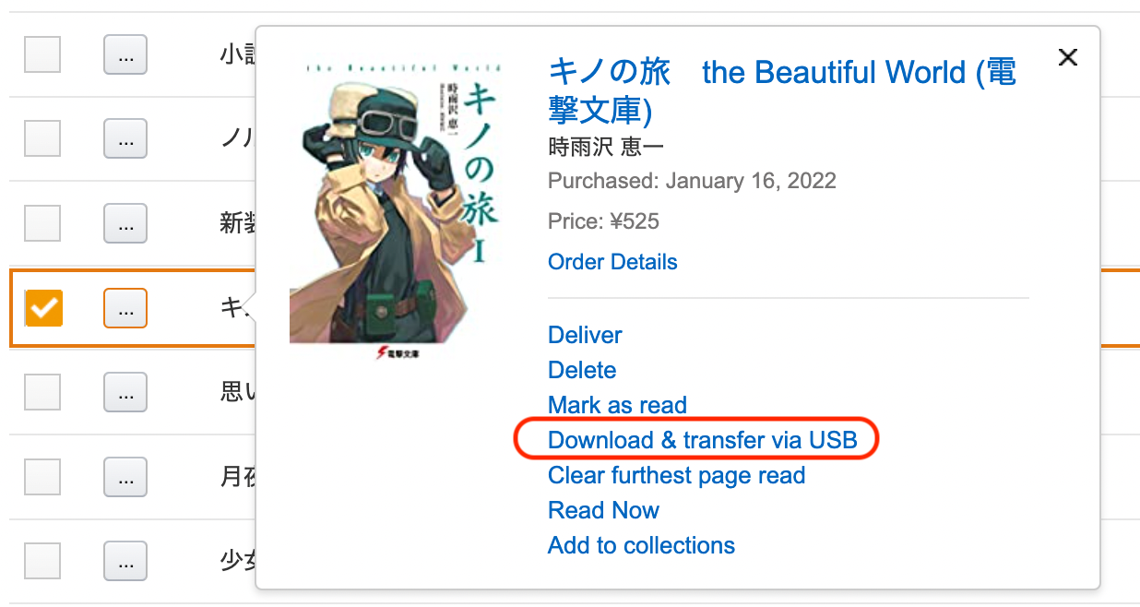Image resolution: width=1140 pixels, height=607 pixels.
Task: Check the box for the 月夜 row
Action: coord(42,477)
